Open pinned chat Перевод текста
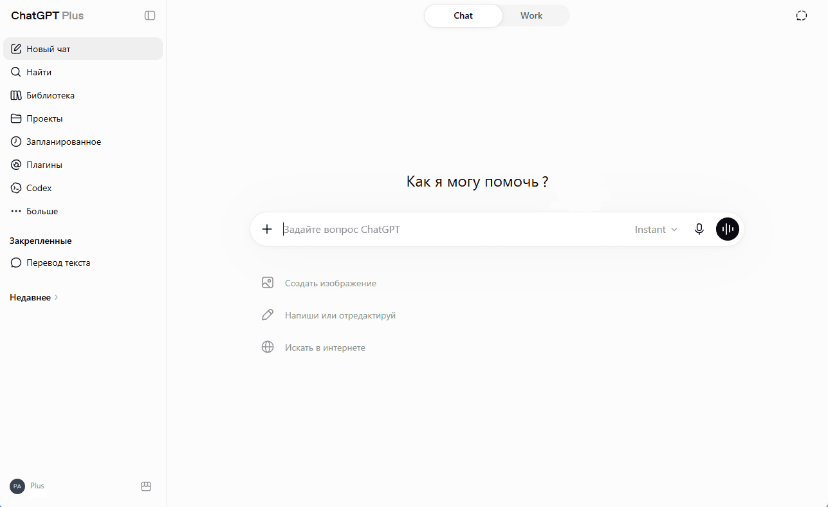The image size is (828, 507). [x=83, y=263]
